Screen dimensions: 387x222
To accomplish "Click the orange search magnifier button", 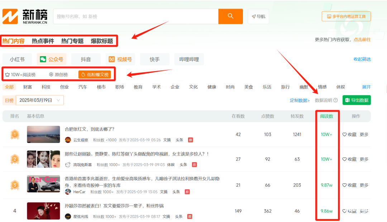I will [230, 16].
